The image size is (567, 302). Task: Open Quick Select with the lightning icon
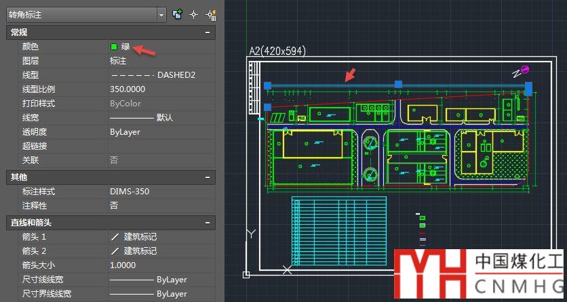[210, 14]
